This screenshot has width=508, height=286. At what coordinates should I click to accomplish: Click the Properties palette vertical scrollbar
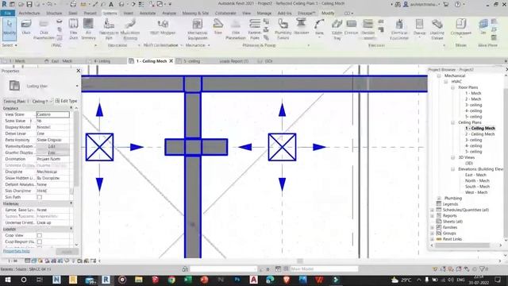(76, 149)
